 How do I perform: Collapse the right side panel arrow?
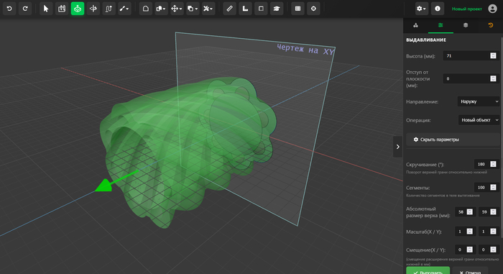pos(398,147)
